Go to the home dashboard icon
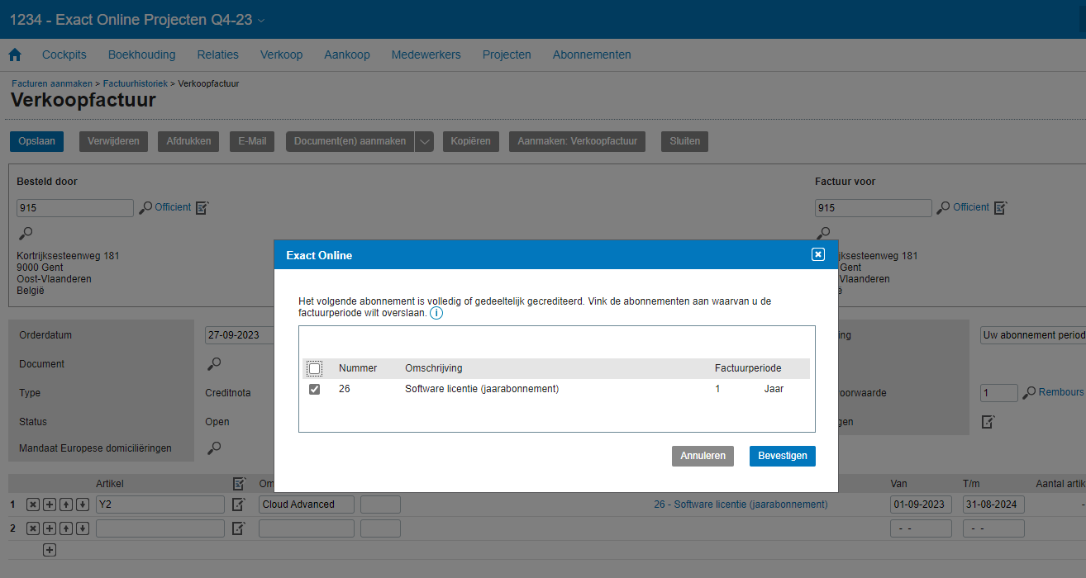1086x578 pixels. [15, 55]
